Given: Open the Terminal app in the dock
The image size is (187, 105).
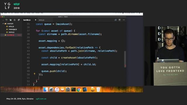Looking at the screenshot, I should [73, 90].
